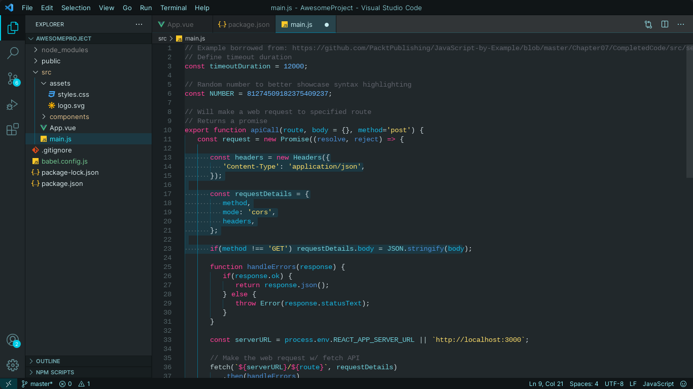Open .gitignore file in explorer
Viewport: 693px width, 389px height.
88,150
